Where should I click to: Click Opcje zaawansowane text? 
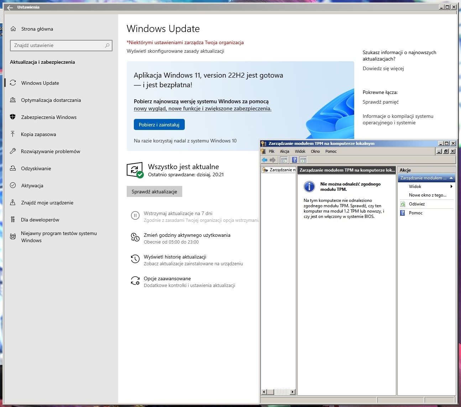[x=167, y=278]
